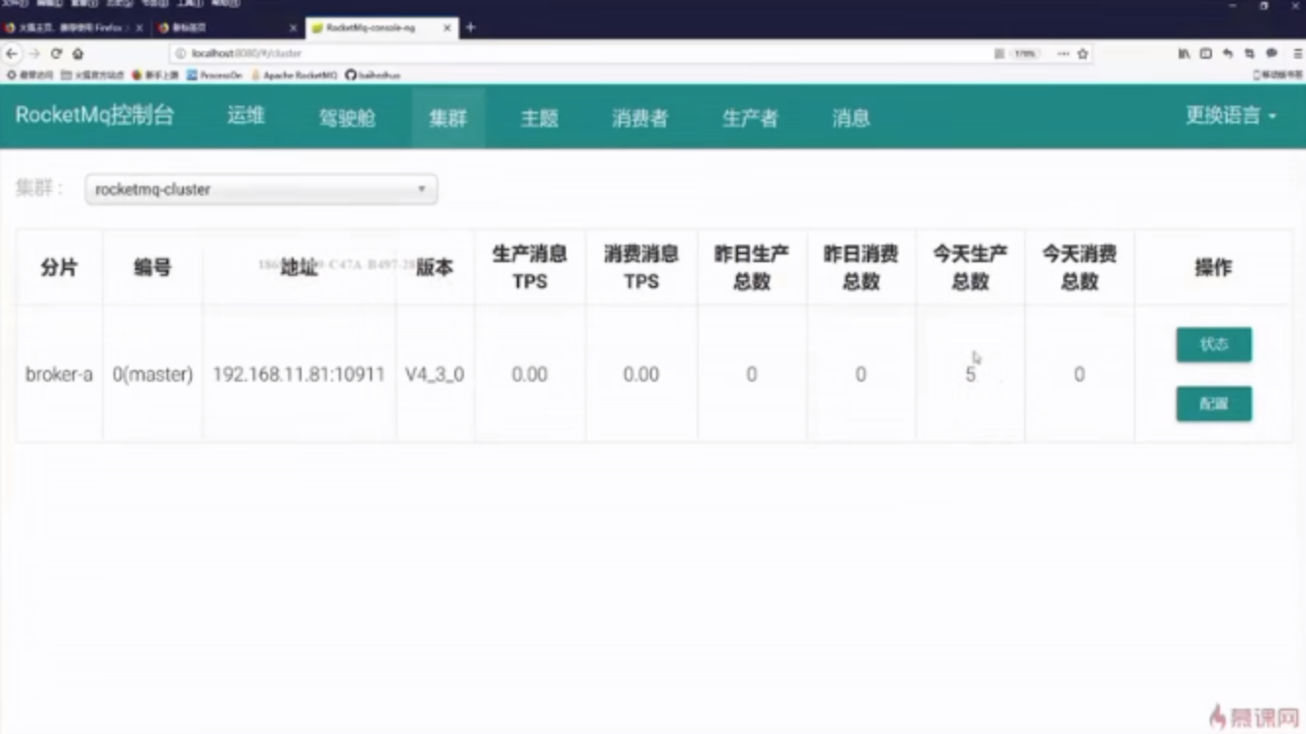
Task: Open the Firefox library icon
Action: tap(1184, 54)
